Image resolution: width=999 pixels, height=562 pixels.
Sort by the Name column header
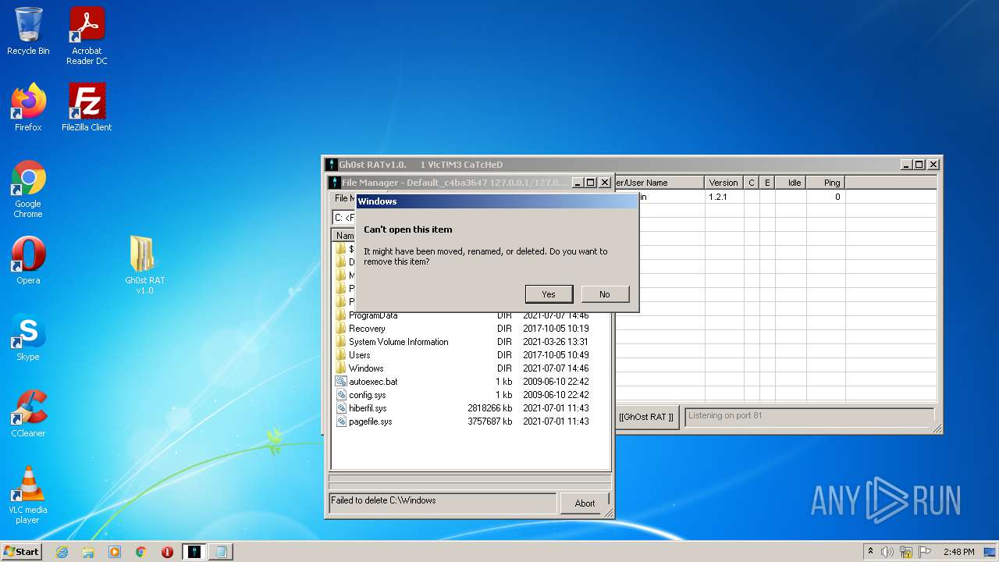344,236
